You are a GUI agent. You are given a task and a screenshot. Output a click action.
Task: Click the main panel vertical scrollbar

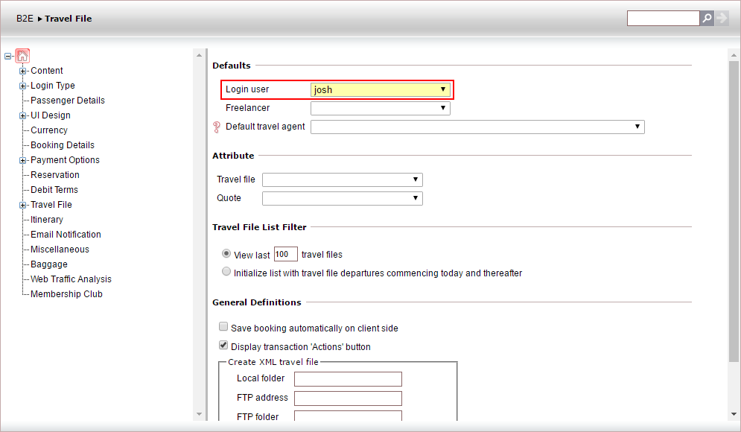click(x=734, y=223)
